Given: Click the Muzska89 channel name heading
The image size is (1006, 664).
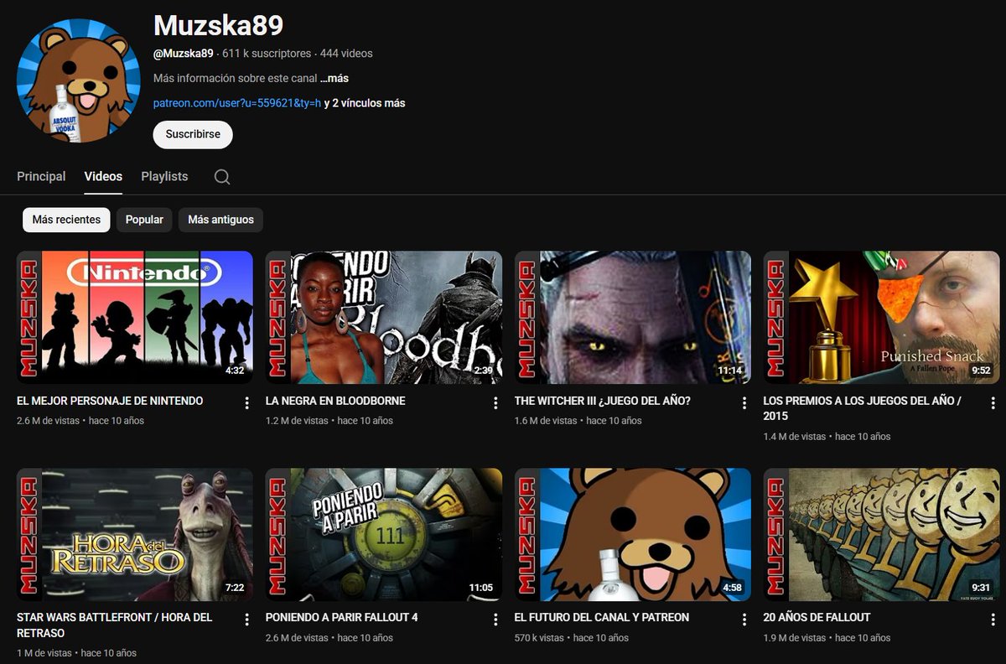Looking at the screenshot, I should pos(218,25).
